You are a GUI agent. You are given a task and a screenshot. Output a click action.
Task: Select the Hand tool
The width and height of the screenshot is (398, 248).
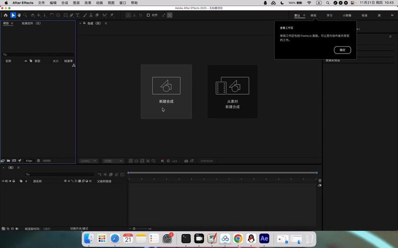(19, 15)
